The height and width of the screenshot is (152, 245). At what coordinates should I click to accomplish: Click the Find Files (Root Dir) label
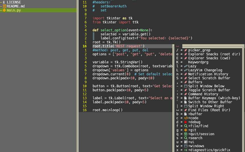pyautogui.click(x=209, y=110)
